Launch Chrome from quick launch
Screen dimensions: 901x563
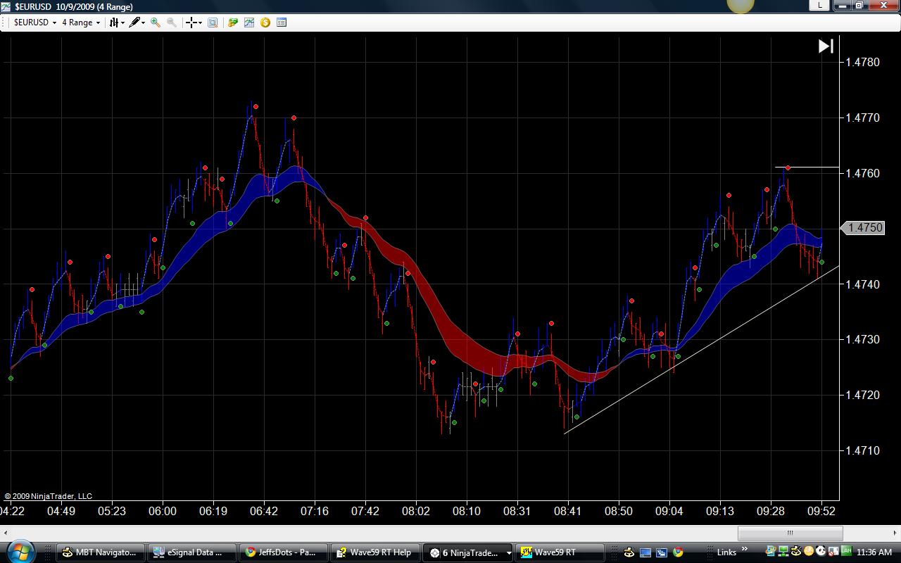(678, 552)
